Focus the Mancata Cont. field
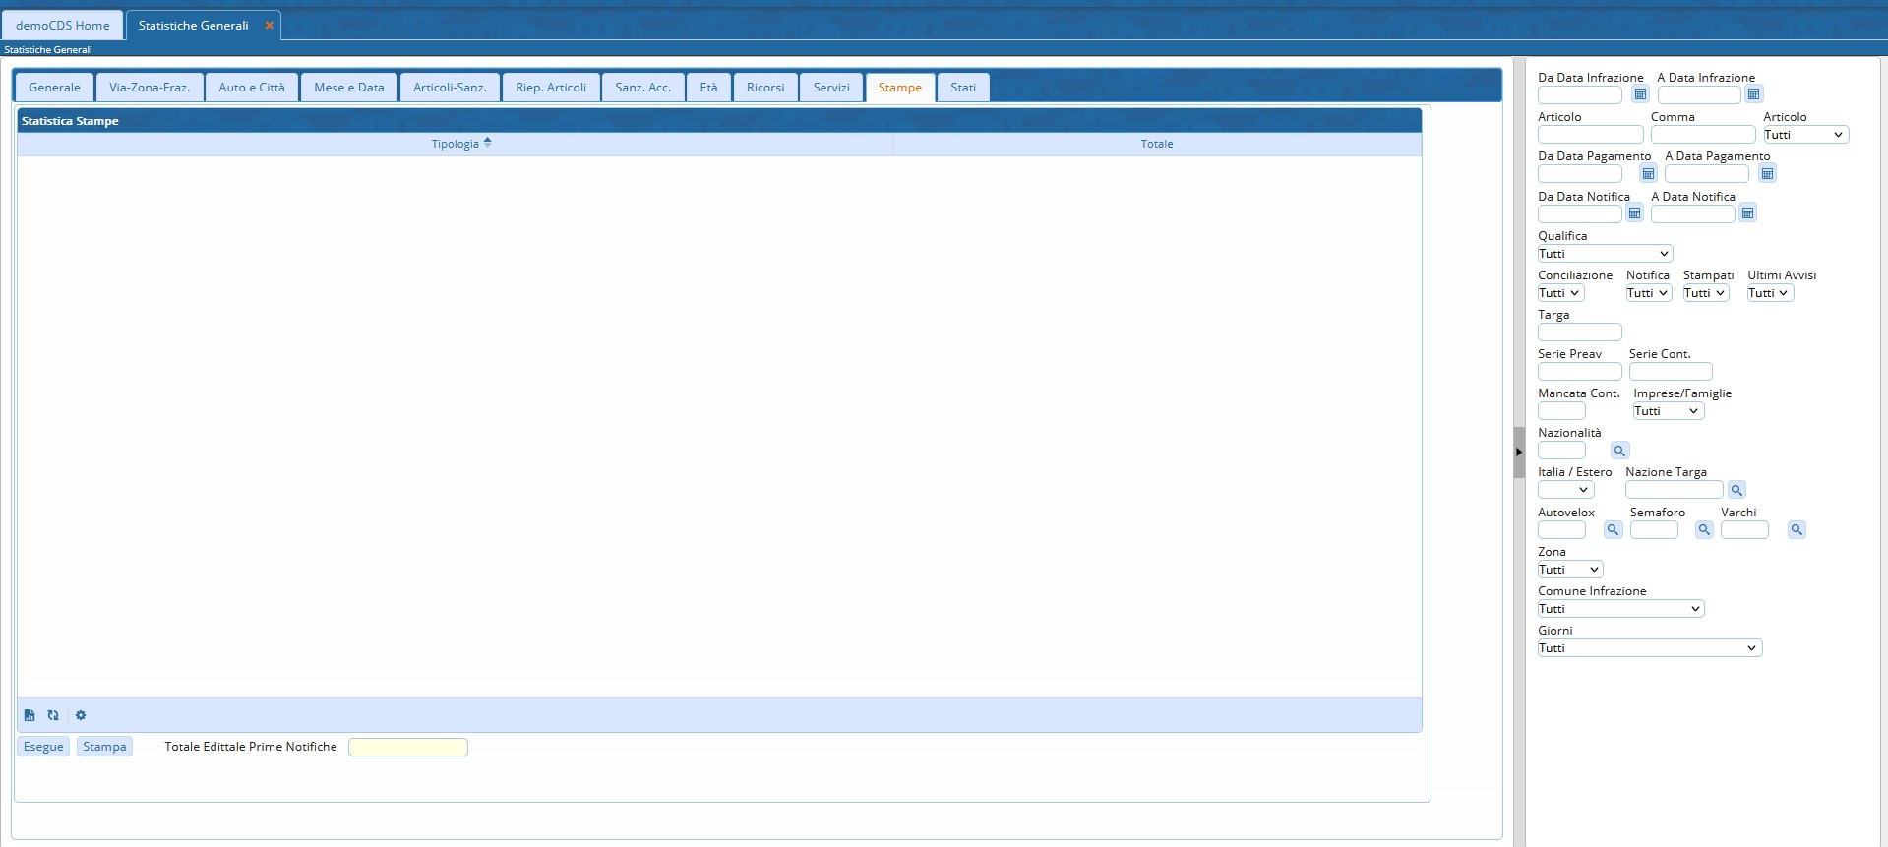The height and width of the screenshot is (847, 1888). pyautogui.click(x=1561, y=411)
